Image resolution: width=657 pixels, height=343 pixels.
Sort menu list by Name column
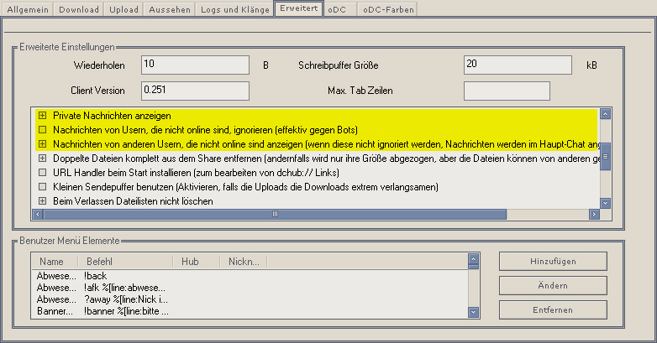point(55,262)
